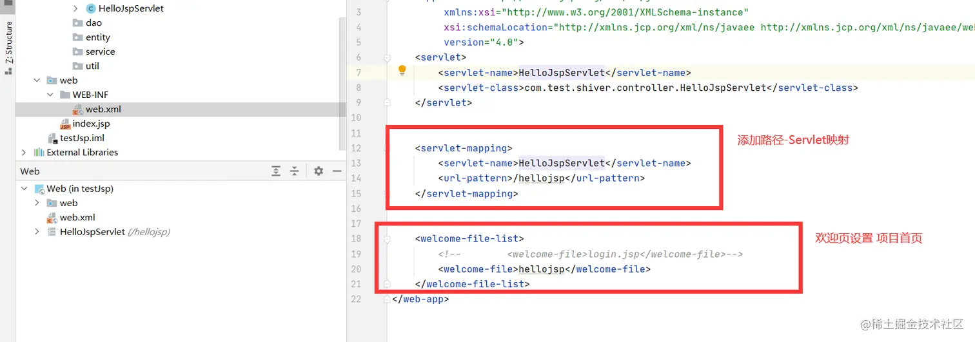This screenshot has height=342, width=975.
Task: Expand HelloJspServlet (/hellojsp) in Web panel
Action: 37,232
